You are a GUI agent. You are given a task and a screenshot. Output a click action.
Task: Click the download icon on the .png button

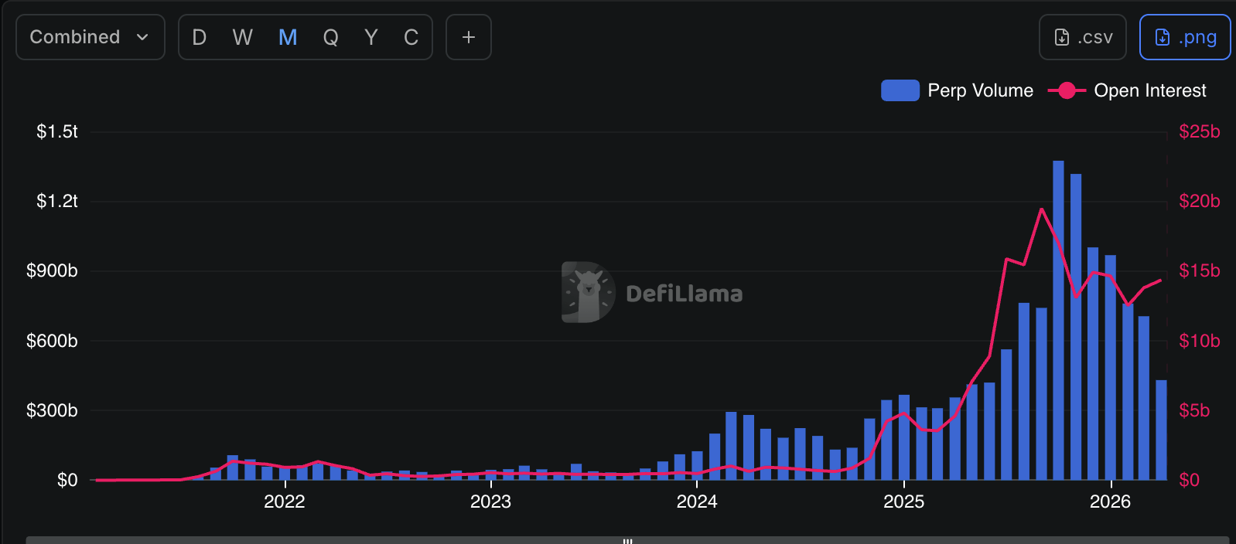(x=1162, y=37)
